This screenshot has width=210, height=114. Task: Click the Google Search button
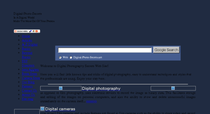coord(166,50)
